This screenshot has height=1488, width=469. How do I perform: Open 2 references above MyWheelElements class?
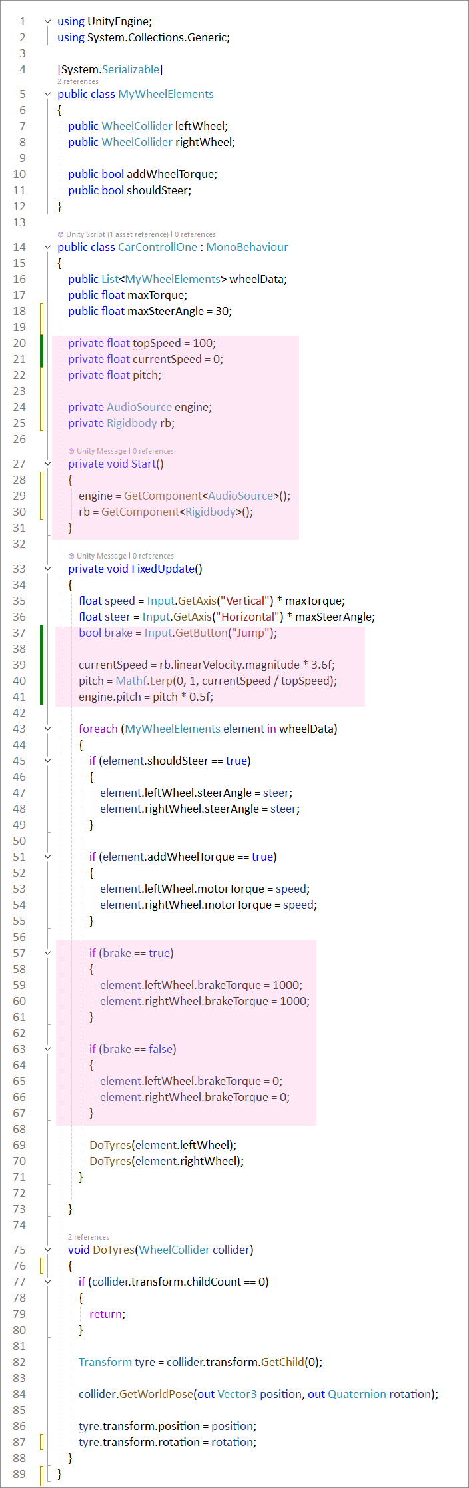point(78,81)
